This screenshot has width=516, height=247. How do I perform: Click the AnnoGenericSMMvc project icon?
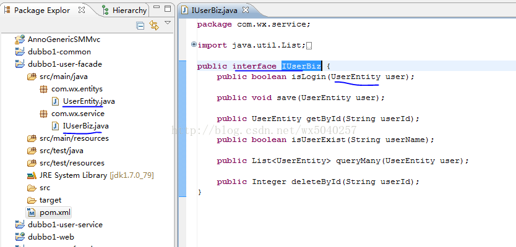[x=20, y=40]
